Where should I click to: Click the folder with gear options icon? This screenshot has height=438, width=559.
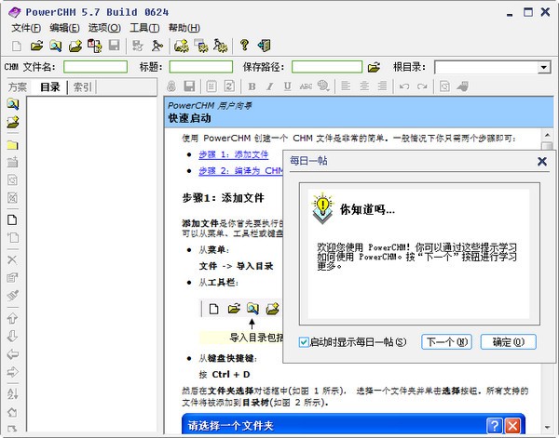[x=182, y=46]
